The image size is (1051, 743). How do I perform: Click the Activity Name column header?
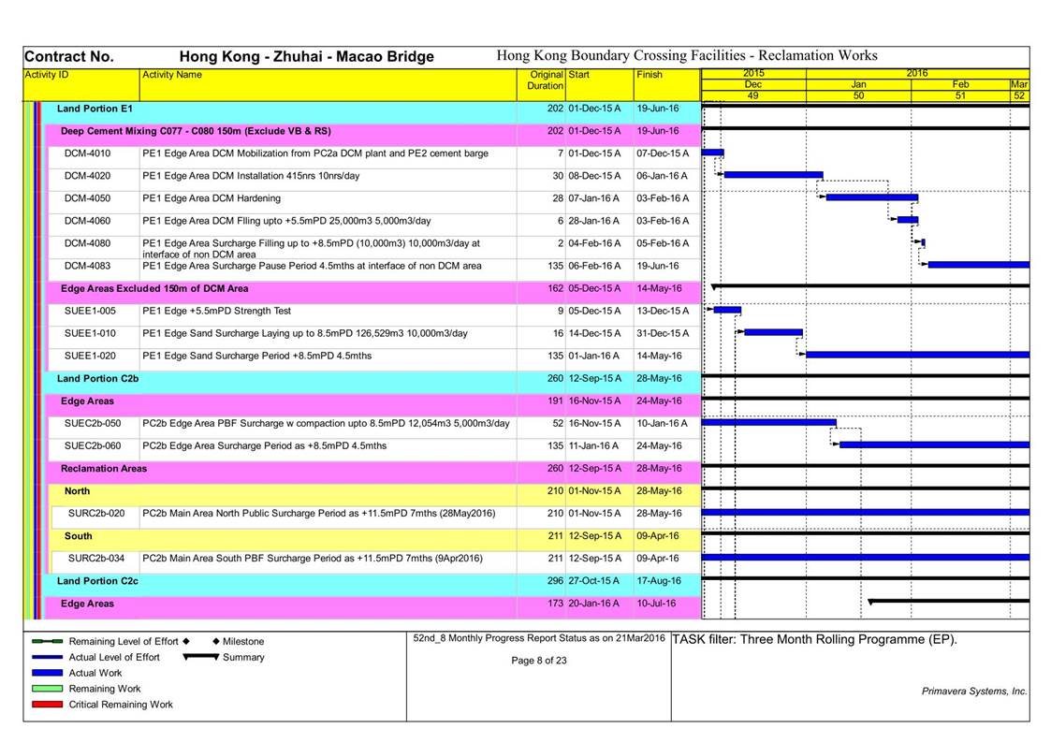coord(328,85)
